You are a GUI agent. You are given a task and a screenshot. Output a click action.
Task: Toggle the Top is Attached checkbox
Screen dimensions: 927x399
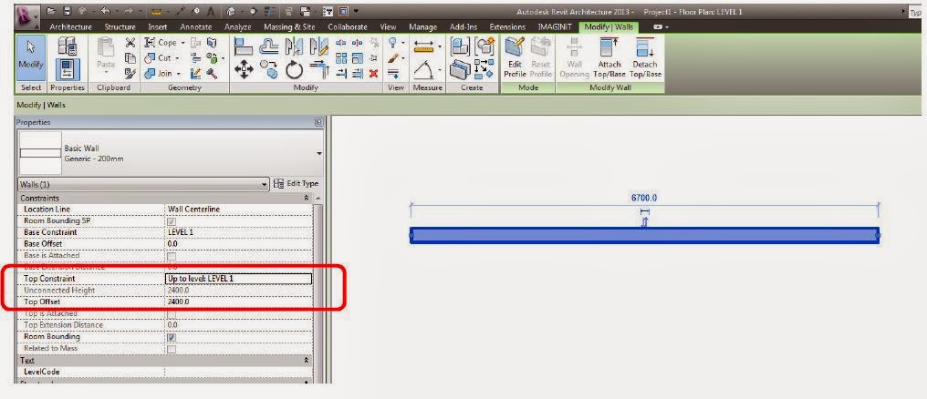172,313
